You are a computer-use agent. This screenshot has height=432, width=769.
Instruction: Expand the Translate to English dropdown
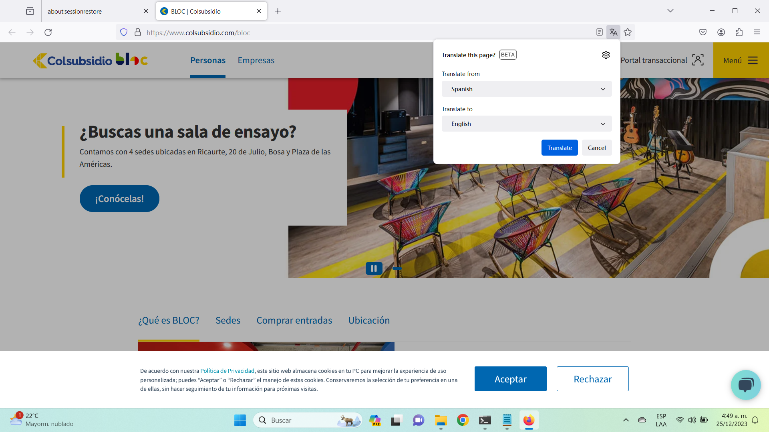pos(526,124)
